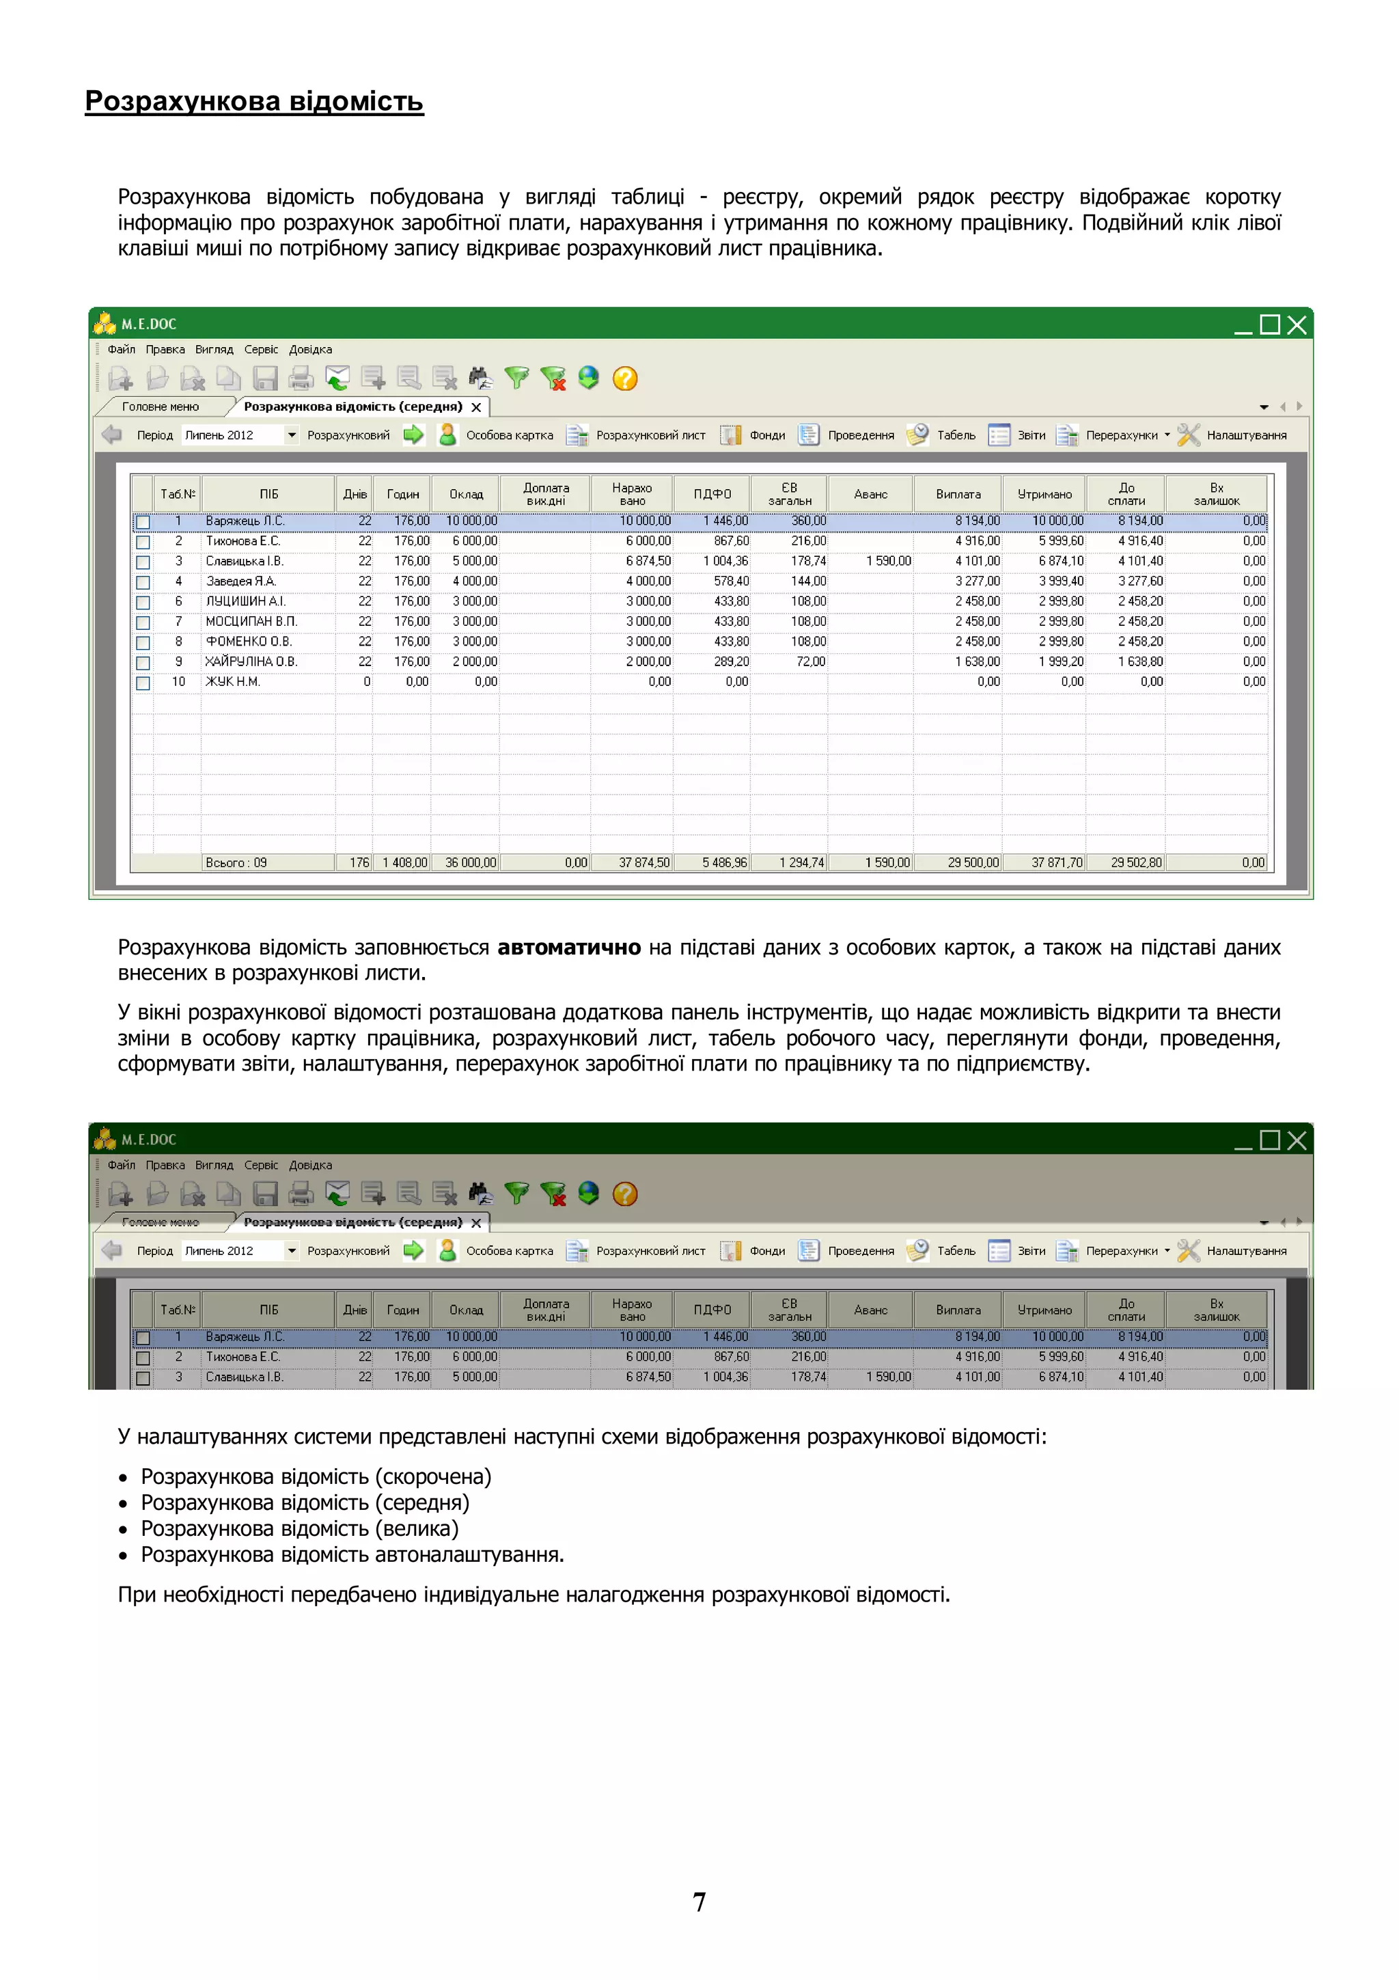Open the Період dropdown showing Липень 2012, upper window

[292, 435]
